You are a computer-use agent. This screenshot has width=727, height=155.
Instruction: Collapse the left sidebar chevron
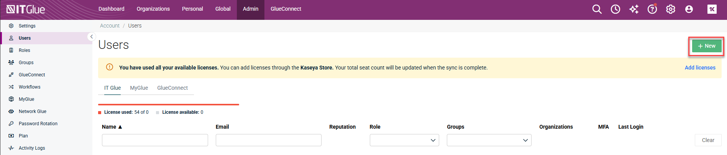(x=92, y=37)
